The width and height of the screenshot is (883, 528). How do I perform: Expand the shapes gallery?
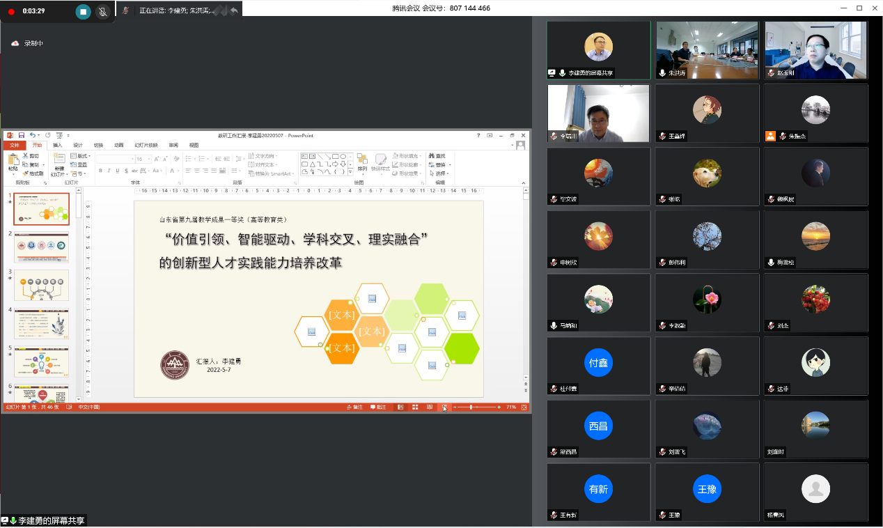pos(350,173)
